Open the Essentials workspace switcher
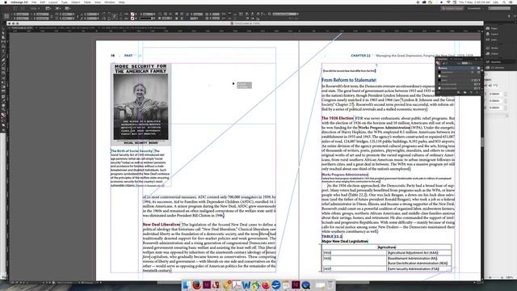 coord(476,8)
